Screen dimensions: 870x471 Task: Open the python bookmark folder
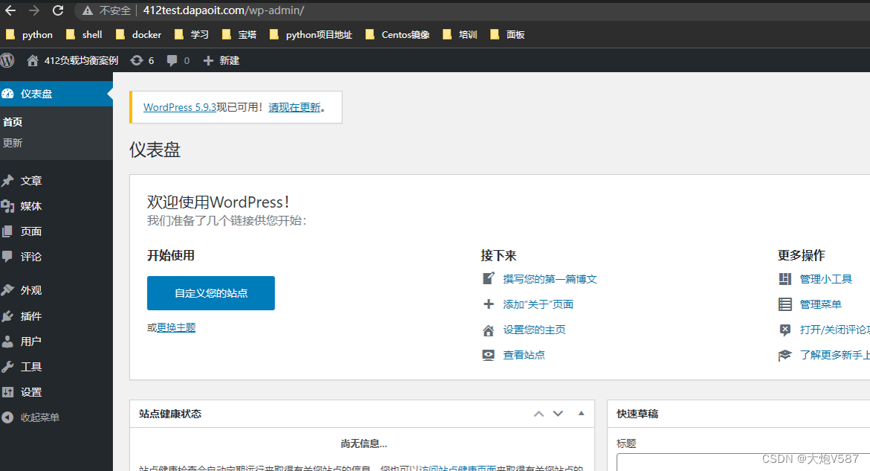29,34
